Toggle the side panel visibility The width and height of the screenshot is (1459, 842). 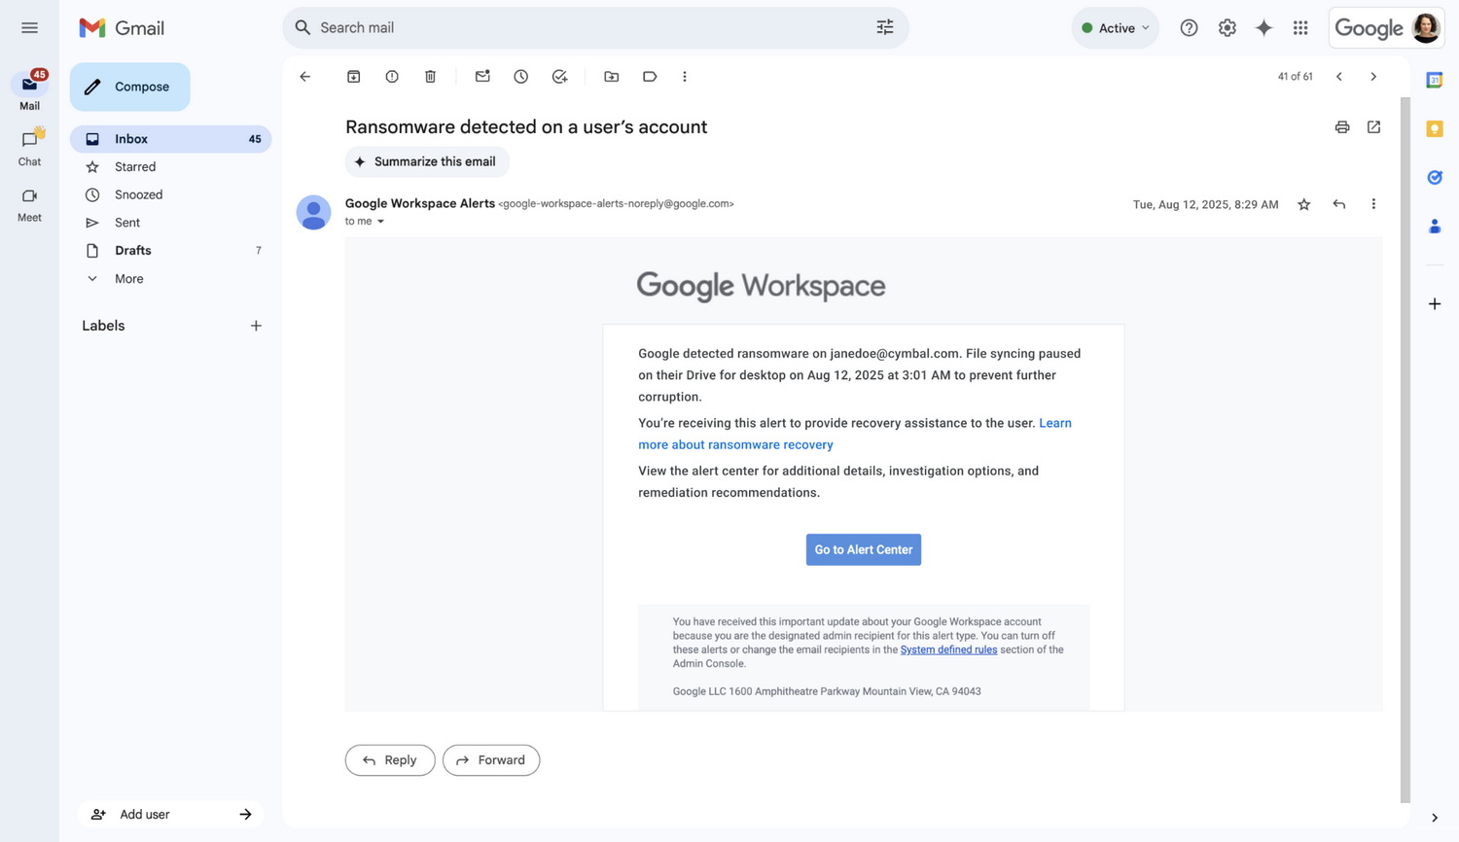click(x=1434, y=818)
